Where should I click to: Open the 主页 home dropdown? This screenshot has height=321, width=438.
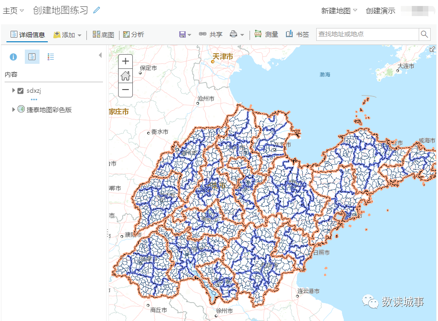[13, 11]
